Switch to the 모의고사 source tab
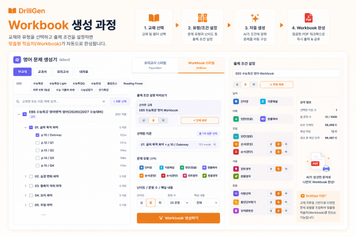This screenshot has width=356, height=237. point(63,72)
